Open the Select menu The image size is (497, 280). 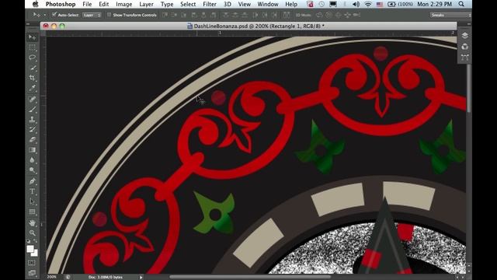(188, 4)
